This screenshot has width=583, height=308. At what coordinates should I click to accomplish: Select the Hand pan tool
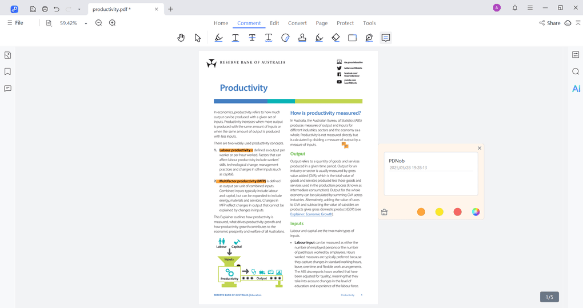click(x=181, y=38)
